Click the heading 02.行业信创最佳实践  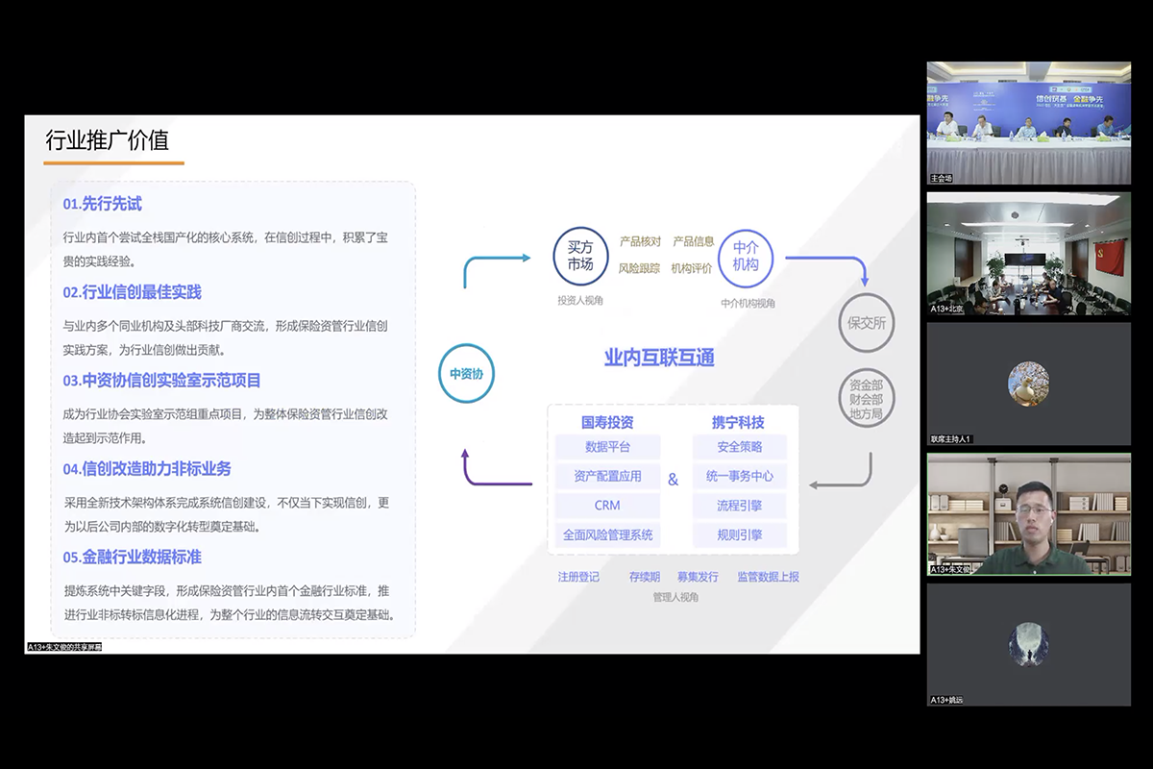[133, 292]
